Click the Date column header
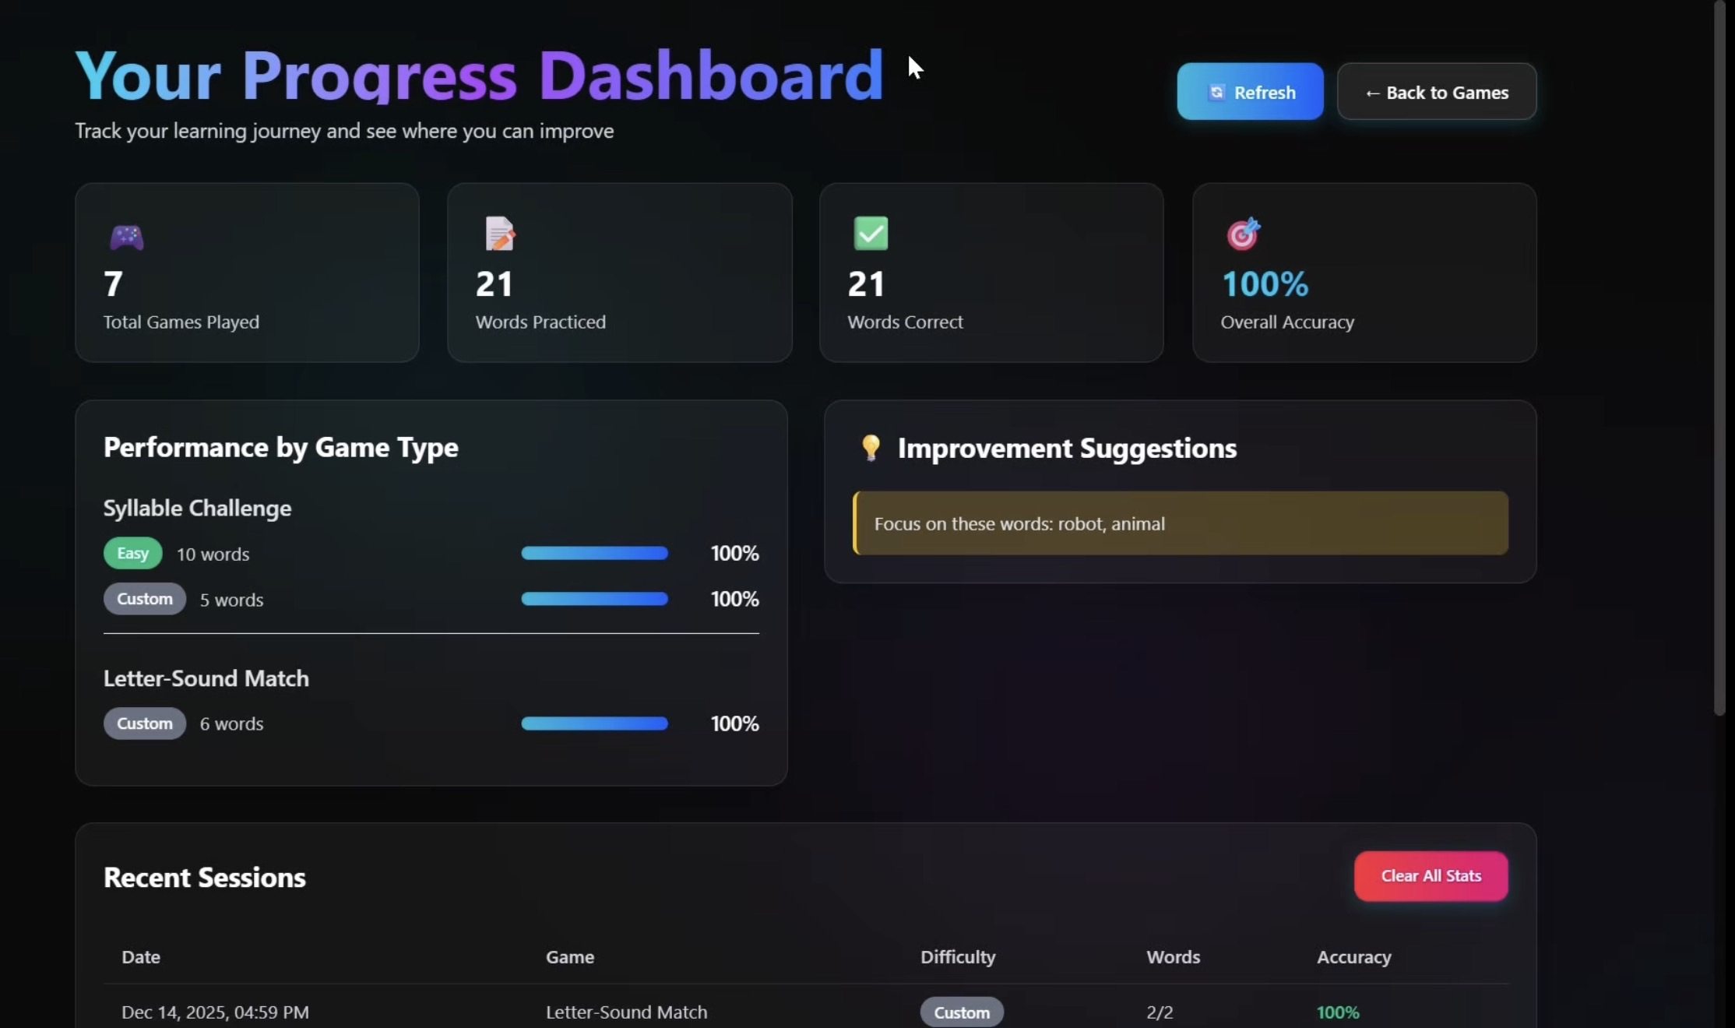The height and width of the screenshot is (1028, 1735). point(141,957)
